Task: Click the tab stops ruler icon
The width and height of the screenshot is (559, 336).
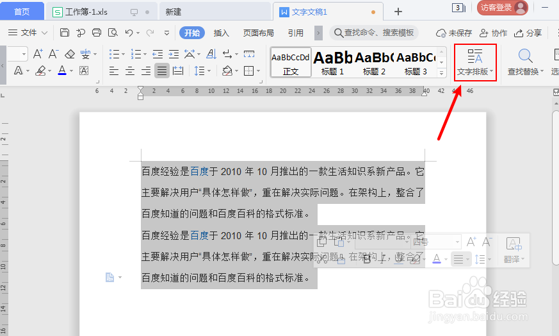Action: 249,54
